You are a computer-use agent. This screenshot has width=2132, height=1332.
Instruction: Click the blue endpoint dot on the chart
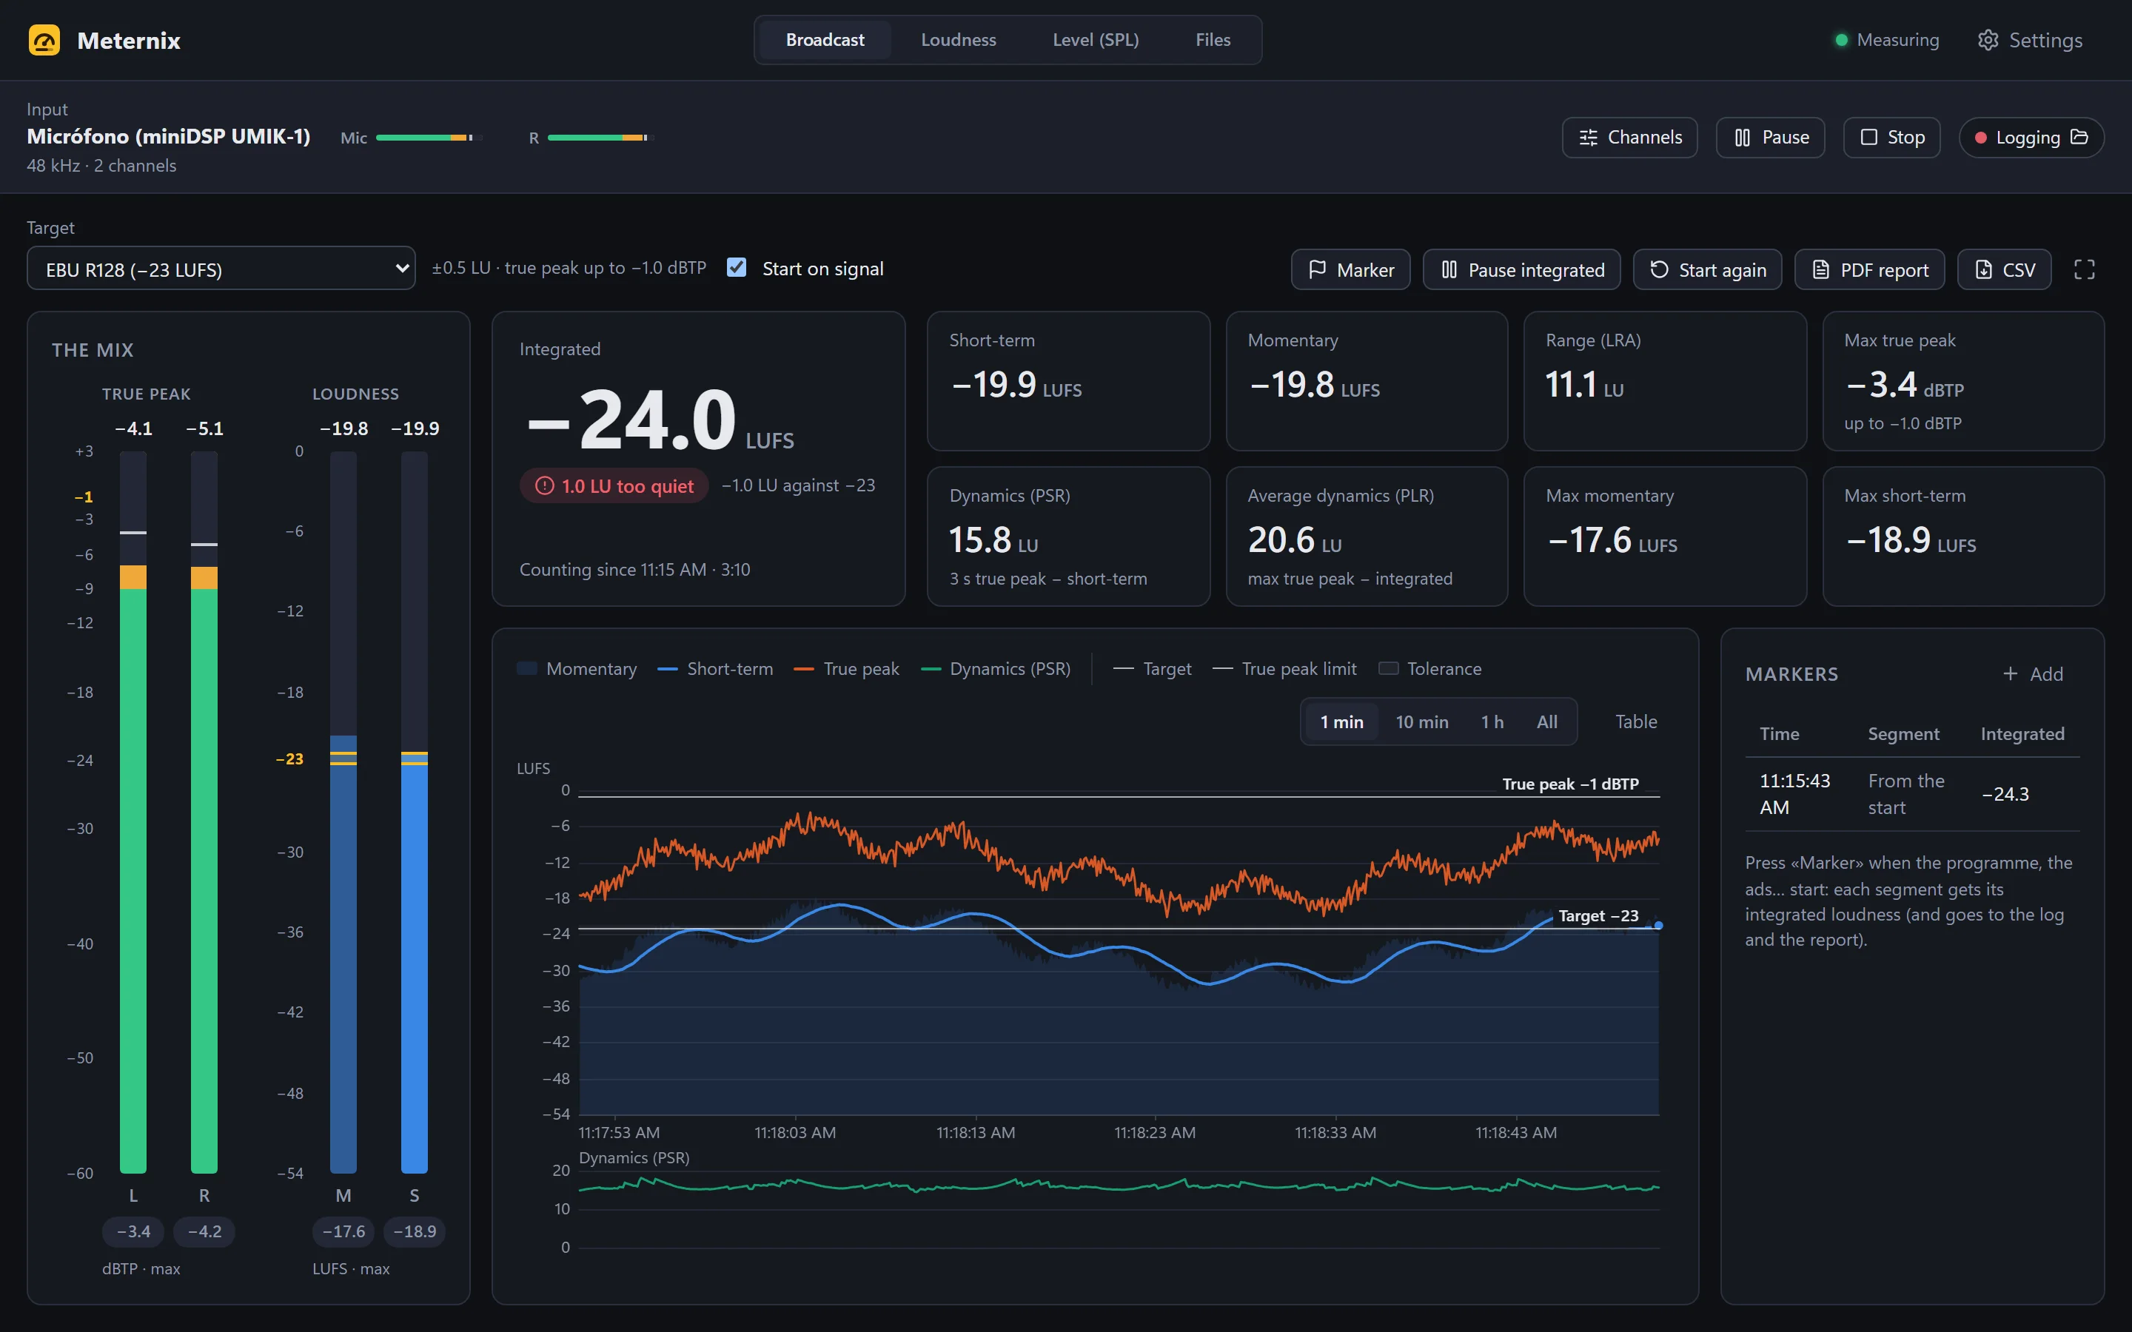(x=1659, y=925)
